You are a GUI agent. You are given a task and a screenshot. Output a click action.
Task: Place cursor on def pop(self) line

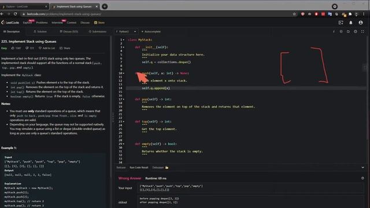click(153, 99)
